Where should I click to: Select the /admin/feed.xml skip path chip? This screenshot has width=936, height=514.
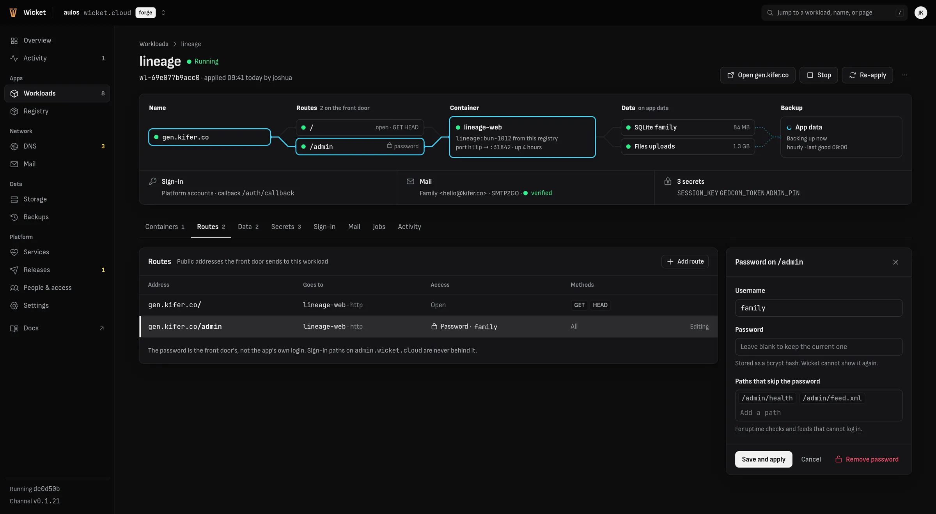coord(832,398)
